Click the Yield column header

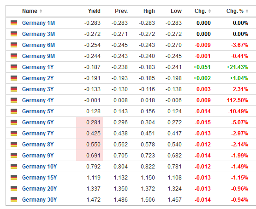coord(94,11)
